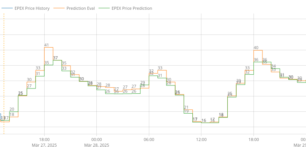
Task: Click the 06:00 x-axis tick label
Action: click(149, 140)
